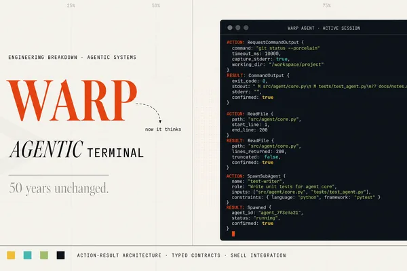This screenshot has height=271, width=407.
Task: Click the 'inputs:' line listing test_agent.py
Action: [x=301, y=192]
